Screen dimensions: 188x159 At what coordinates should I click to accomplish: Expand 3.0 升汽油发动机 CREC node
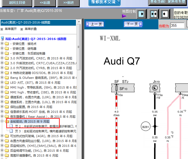point(2,58)
